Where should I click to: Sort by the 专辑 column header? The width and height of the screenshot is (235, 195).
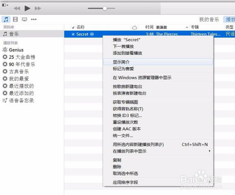coord(195,27)
